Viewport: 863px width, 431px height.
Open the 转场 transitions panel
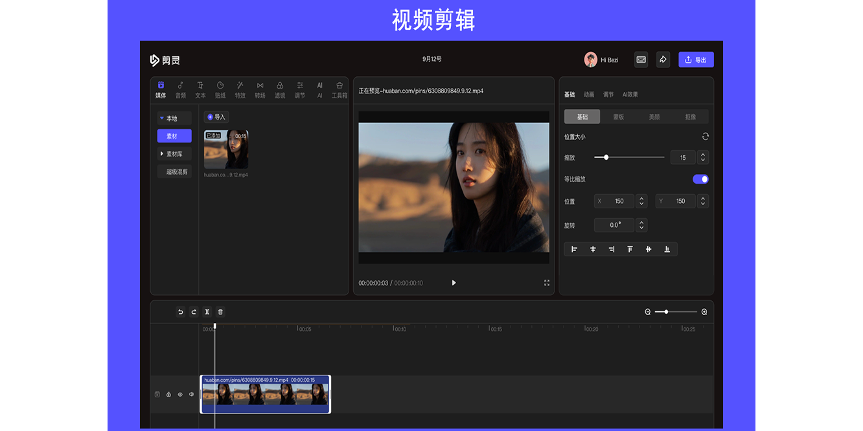coord(260,85)
